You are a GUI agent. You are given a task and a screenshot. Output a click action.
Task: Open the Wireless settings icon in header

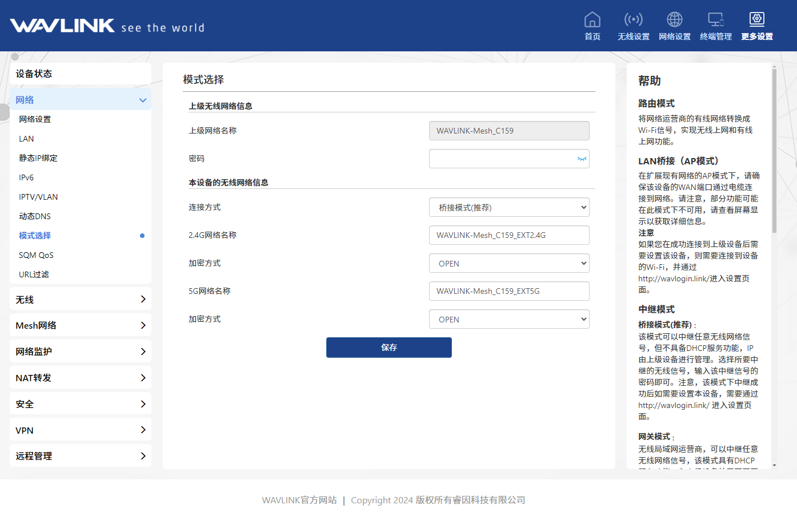click(x=633, y=20)
